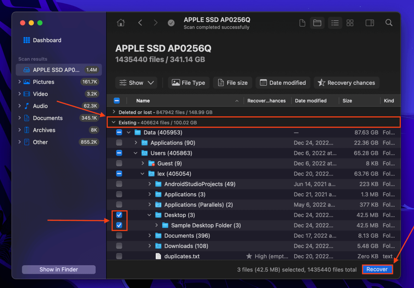
Task: Expand the Pictures sidebar category chevron
Action: [19, 82]
